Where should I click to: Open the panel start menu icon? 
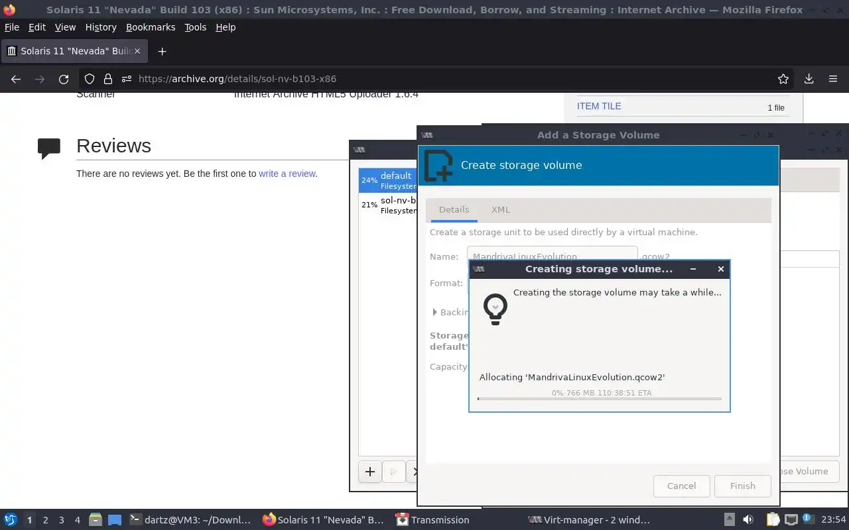pos(11,520)
